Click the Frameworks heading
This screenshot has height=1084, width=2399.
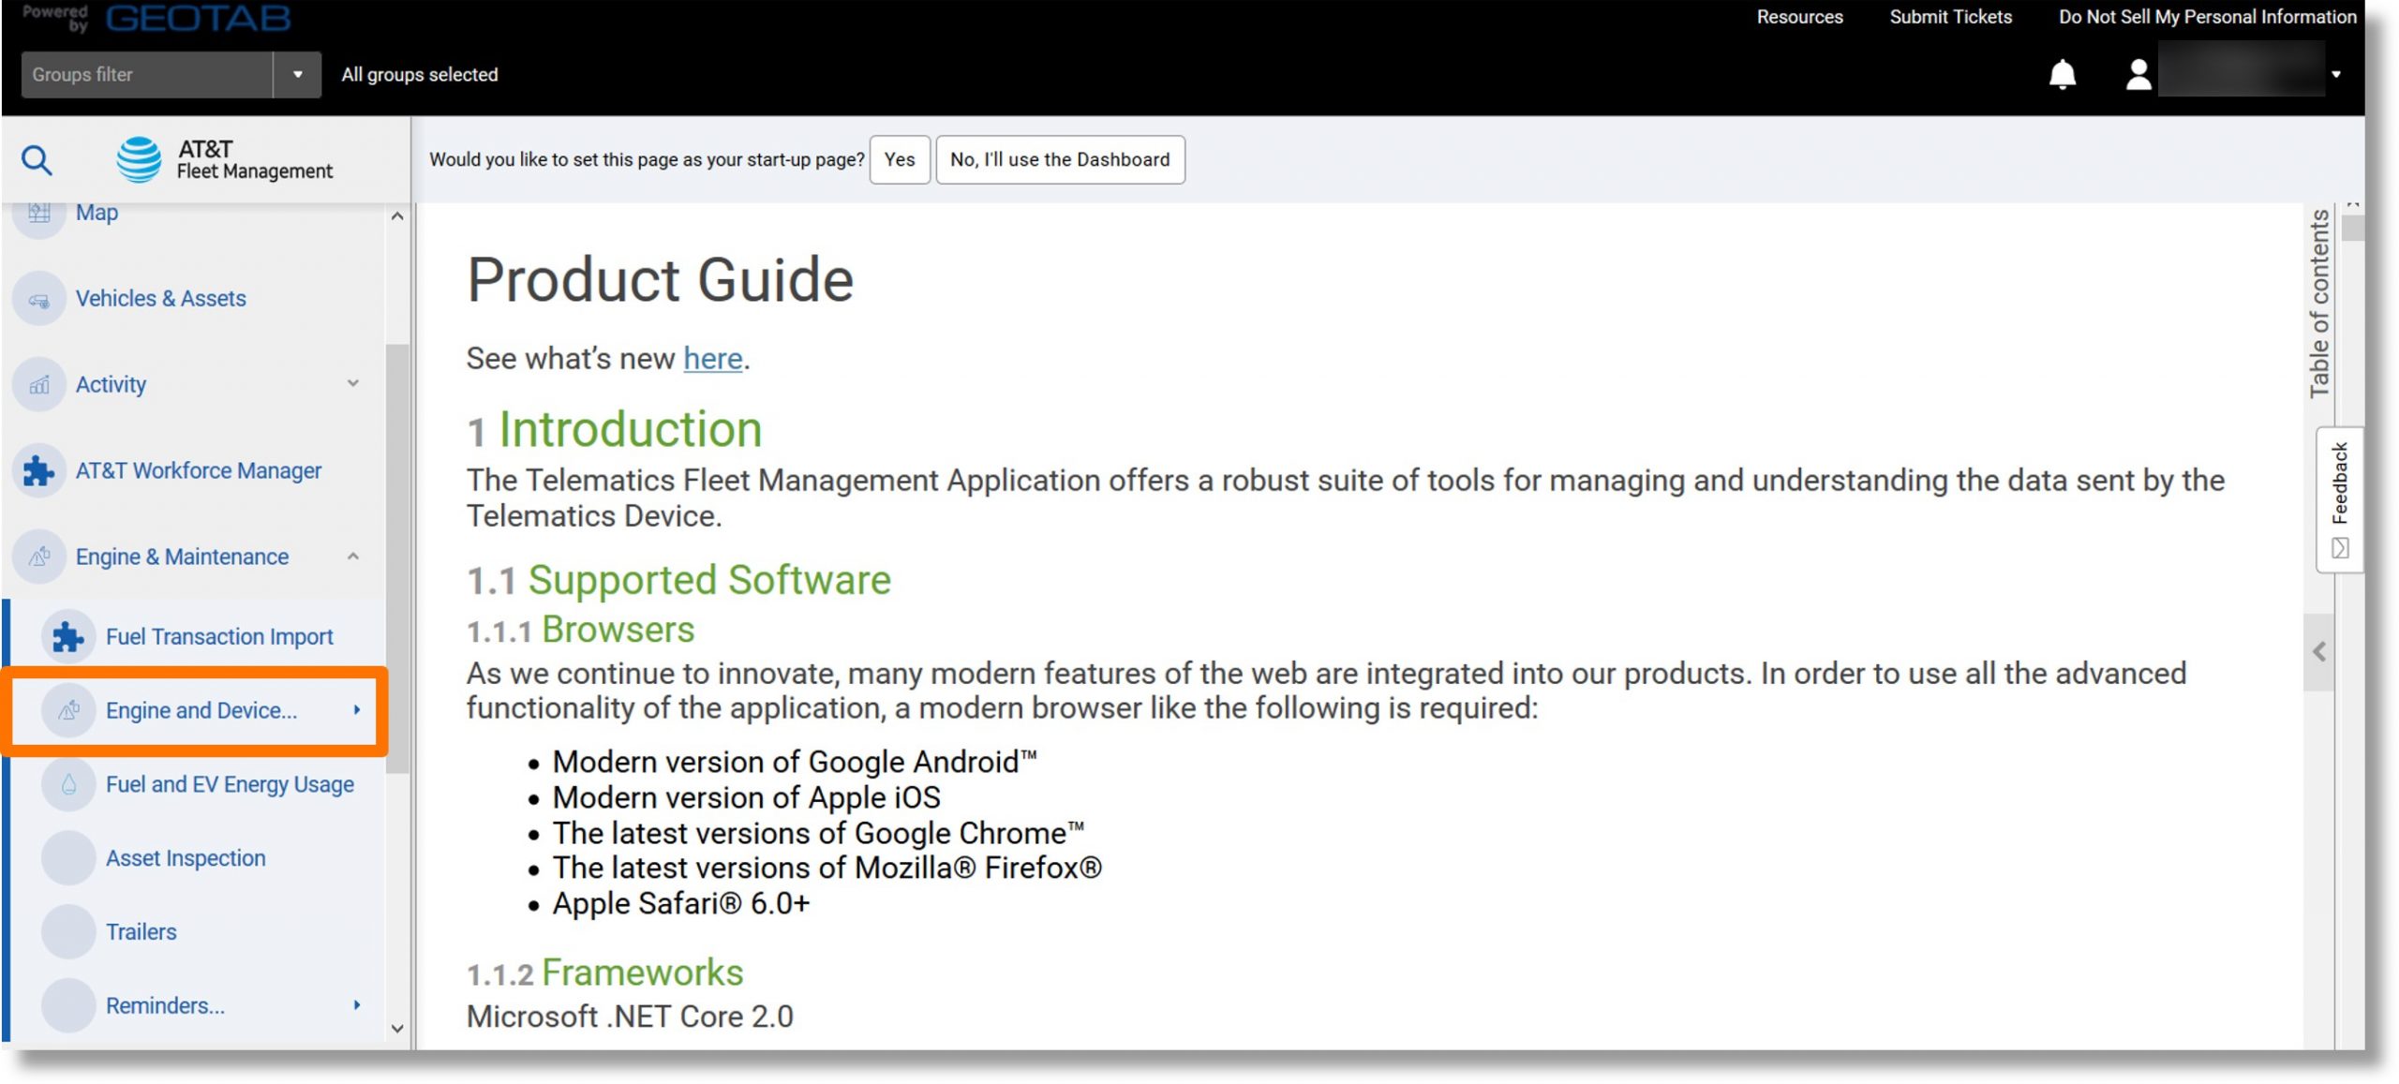[604, 973]
